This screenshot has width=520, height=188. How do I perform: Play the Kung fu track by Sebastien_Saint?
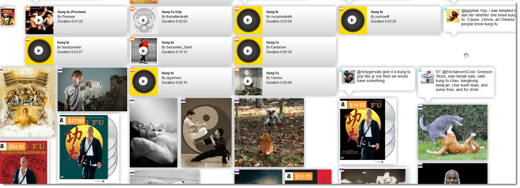[x=143, y=51]
